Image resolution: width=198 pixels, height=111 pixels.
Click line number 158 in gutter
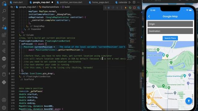pos(13,68)
